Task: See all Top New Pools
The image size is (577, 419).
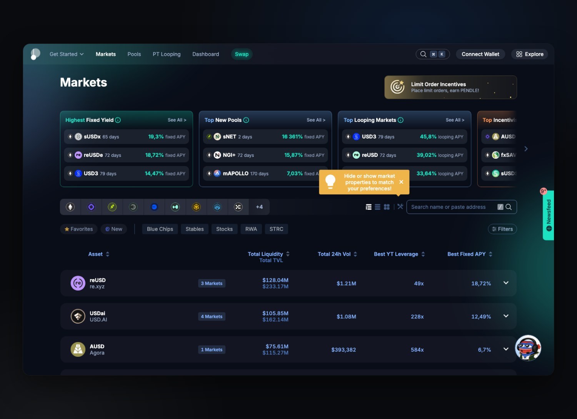Action: [x=316, y=120]
